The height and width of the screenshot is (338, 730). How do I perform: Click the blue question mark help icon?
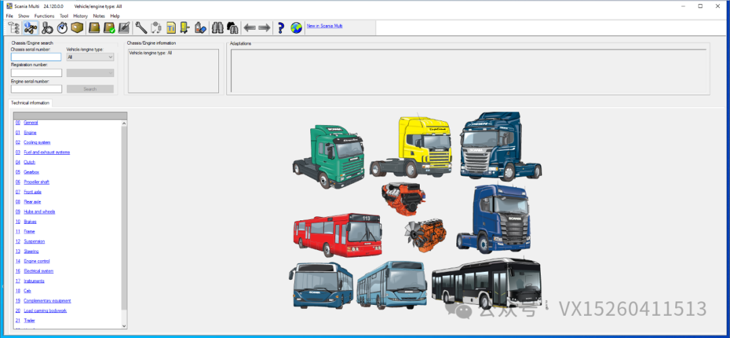pyautogui.click(x=281, y=28)
